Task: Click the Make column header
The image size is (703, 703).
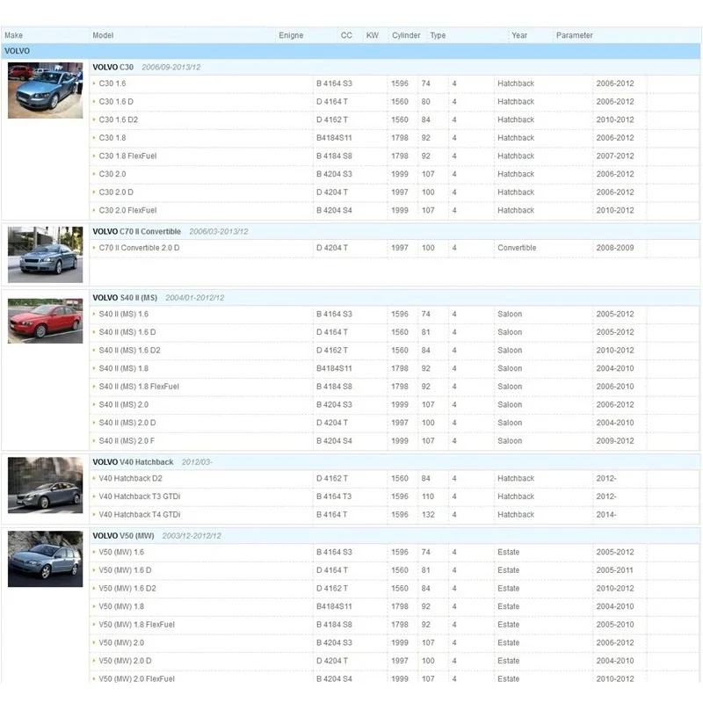Action: point(14,35)
